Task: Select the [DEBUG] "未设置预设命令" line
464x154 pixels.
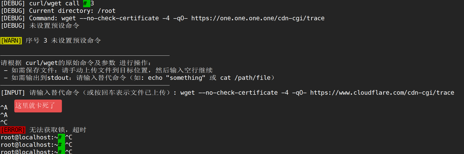Action: (54, 26)
